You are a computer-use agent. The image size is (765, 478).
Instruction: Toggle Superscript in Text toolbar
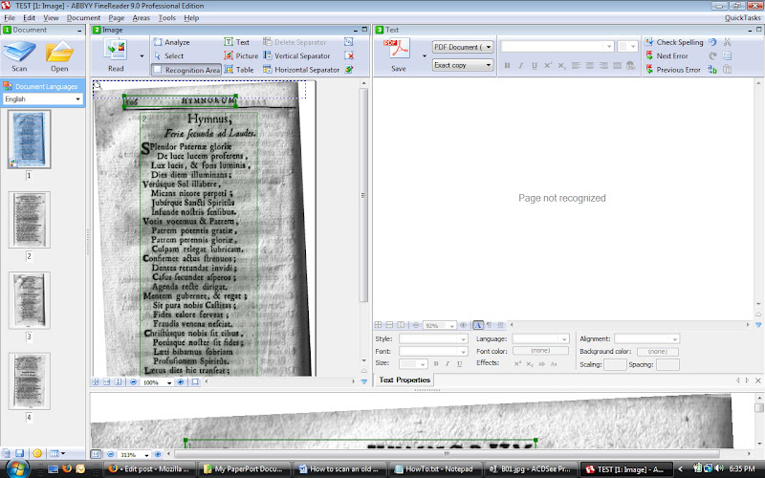[x=548, y=65]
